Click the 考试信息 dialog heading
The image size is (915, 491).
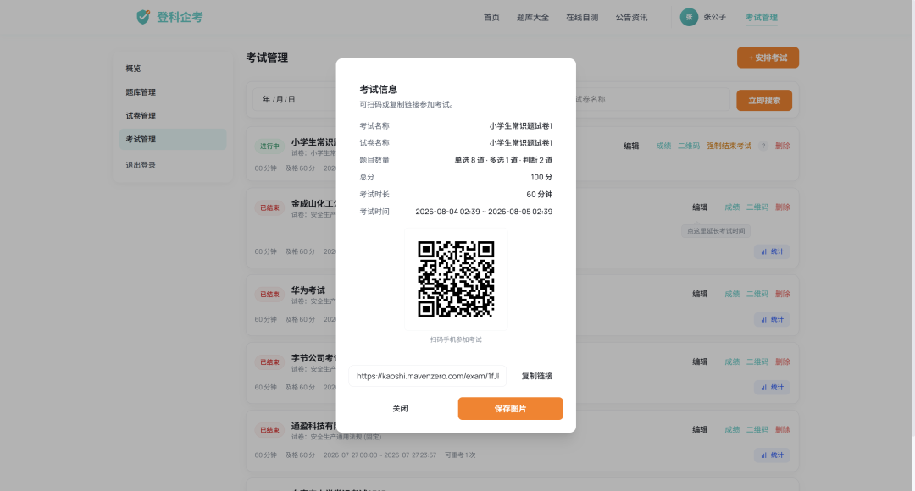point(378,89)
